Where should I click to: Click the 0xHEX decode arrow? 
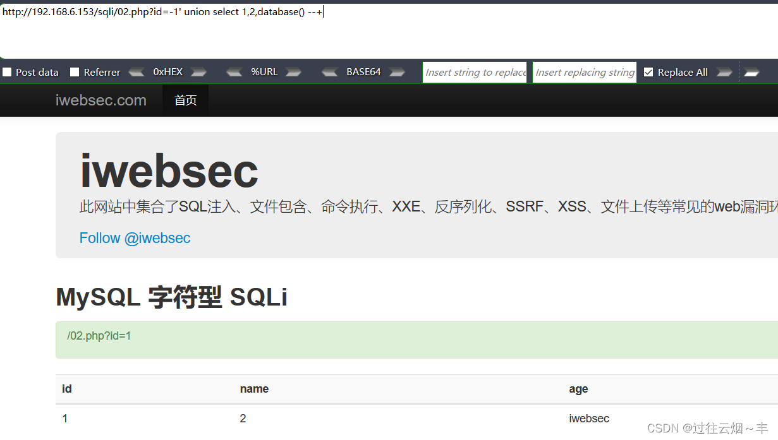[137, 72]
